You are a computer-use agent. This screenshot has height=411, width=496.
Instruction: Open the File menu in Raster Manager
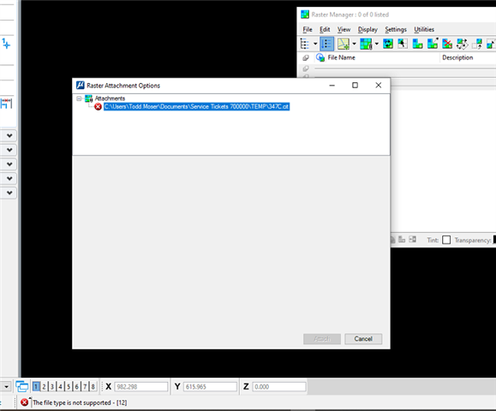308,29
